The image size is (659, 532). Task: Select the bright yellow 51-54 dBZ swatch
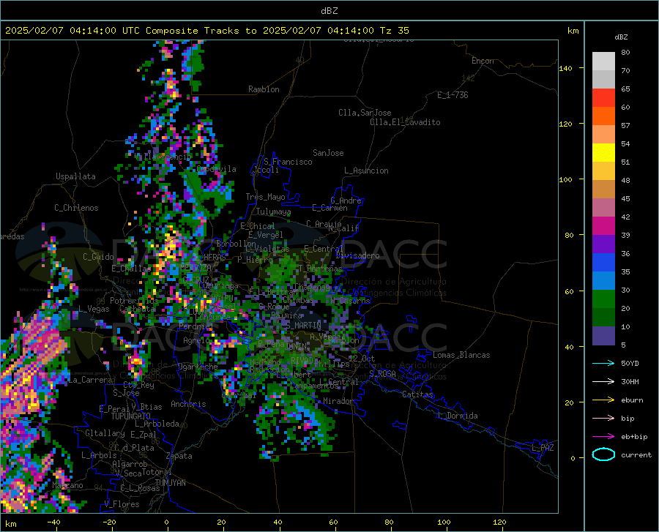(x=603, y=153)
